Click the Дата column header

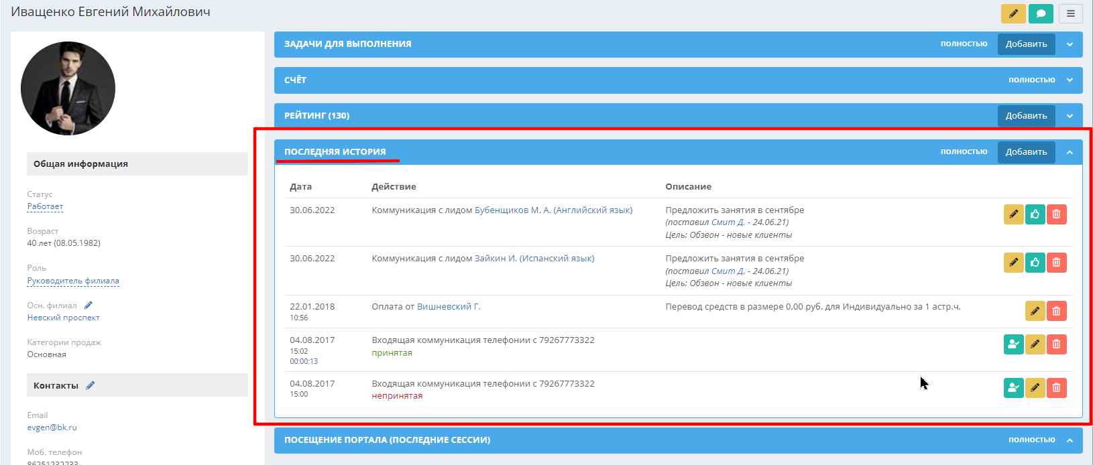(300, 187)
